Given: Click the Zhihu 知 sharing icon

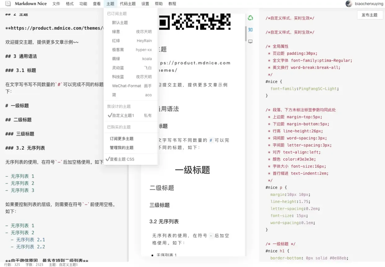Looking at the screenshot, I should coord(250,30).
